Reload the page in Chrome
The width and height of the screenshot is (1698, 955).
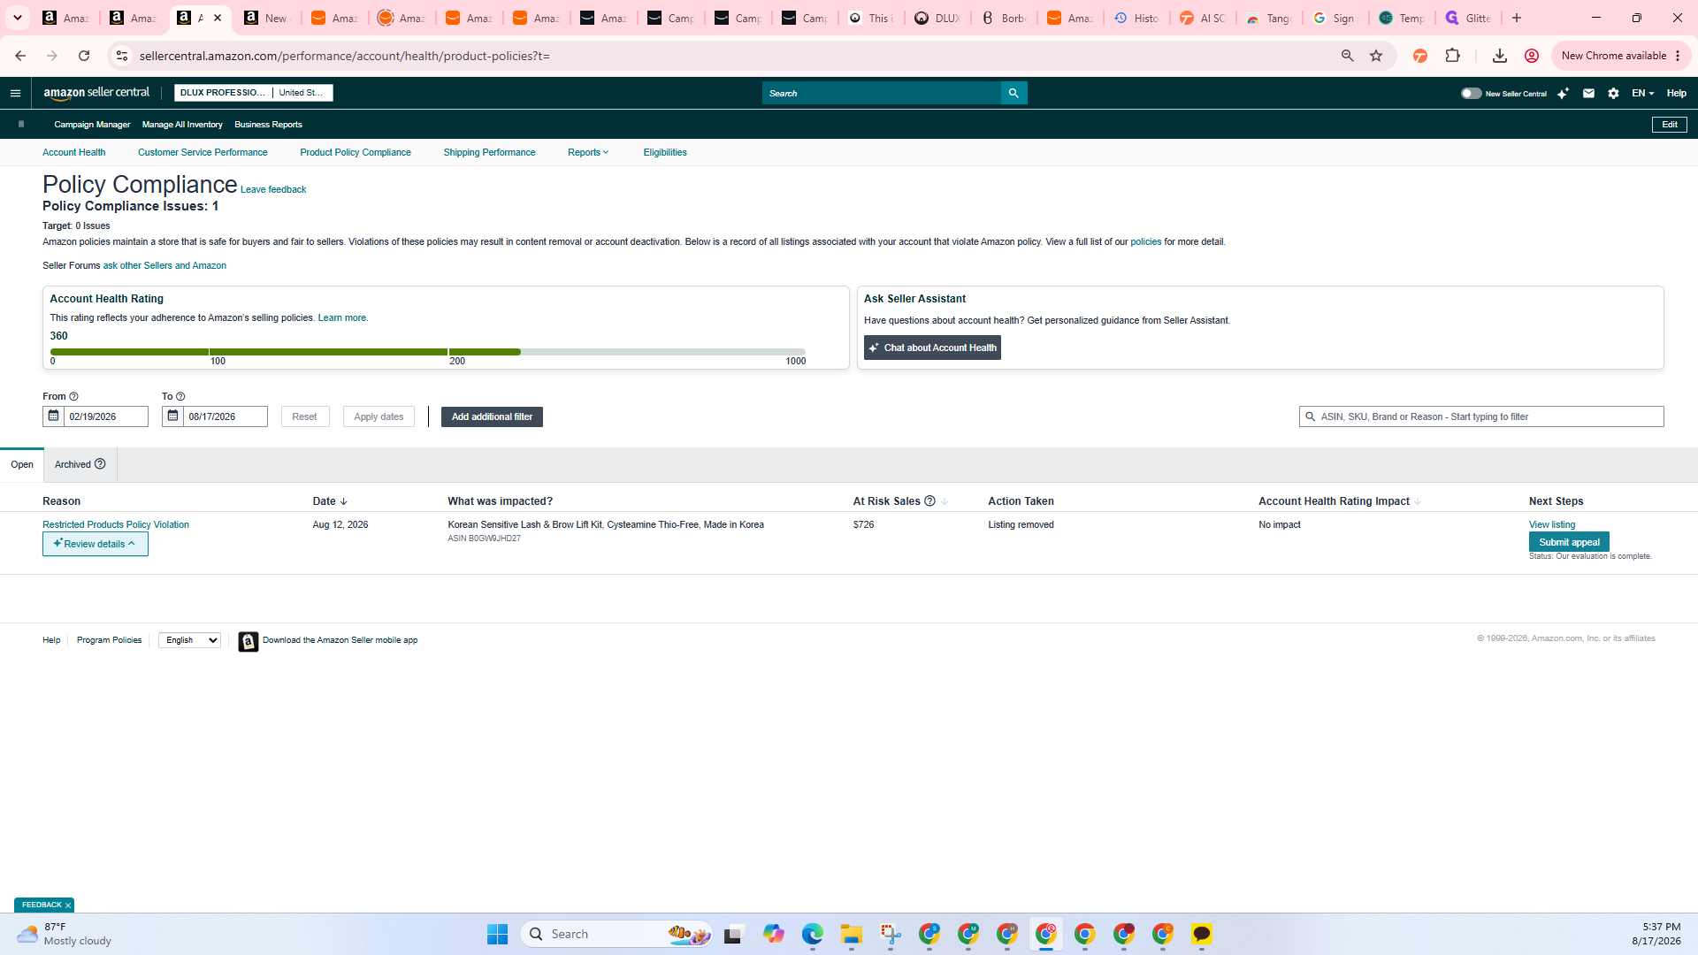pyautogui.click(x=84, y=56)
